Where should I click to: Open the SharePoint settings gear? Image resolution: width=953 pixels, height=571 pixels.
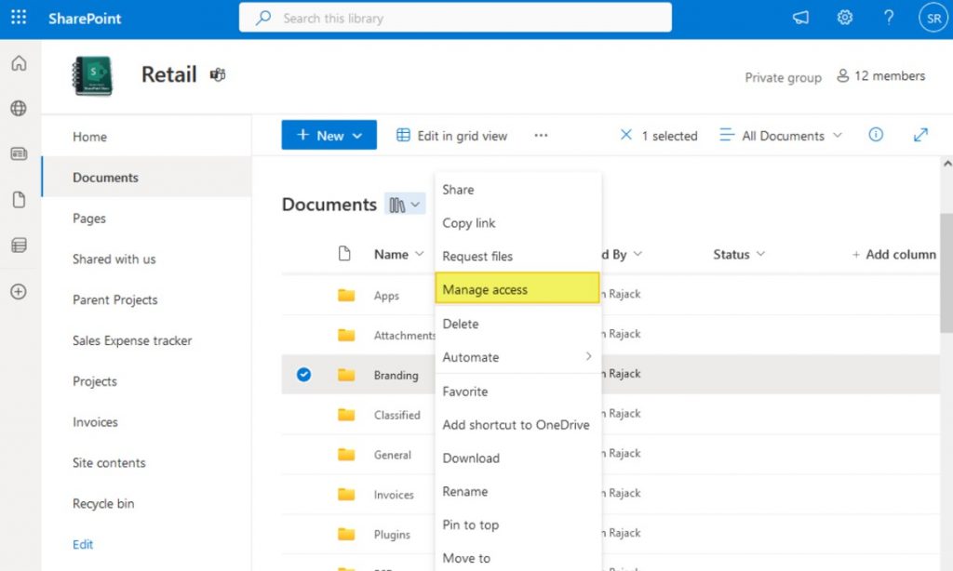[844, 17]
